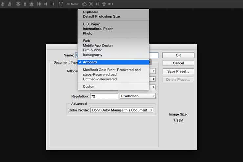
Task: Click the Image Size: label
Action: click(178, 114)
